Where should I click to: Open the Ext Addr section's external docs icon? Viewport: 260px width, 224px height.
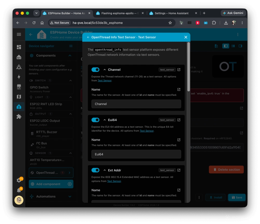[179, 170]
